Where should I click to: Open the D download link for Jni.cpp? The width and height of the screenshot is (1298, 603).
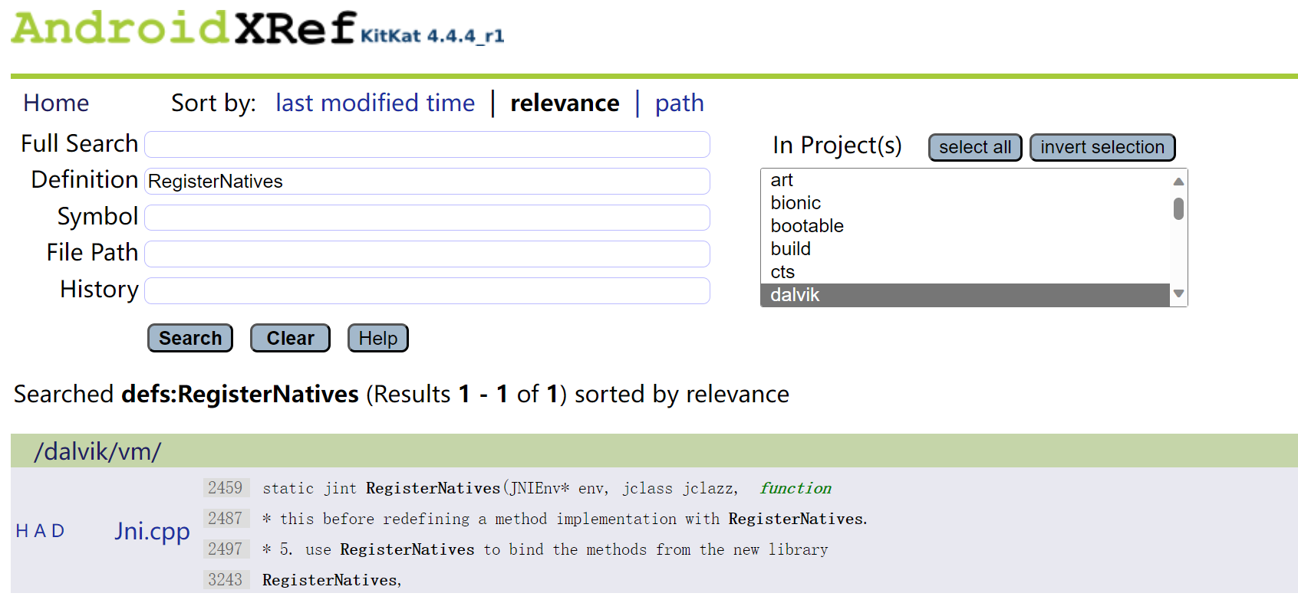tap(58, 531)
